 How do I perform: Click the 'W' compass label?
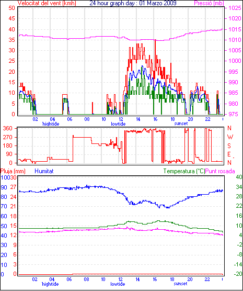230,137
